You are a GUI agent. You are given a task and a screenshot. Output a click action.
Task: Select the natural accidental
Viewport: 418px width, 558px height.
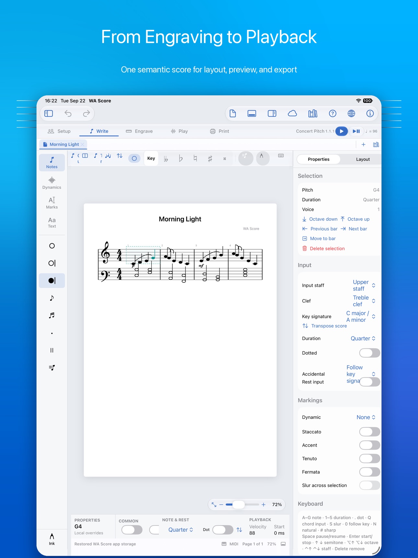195,159
